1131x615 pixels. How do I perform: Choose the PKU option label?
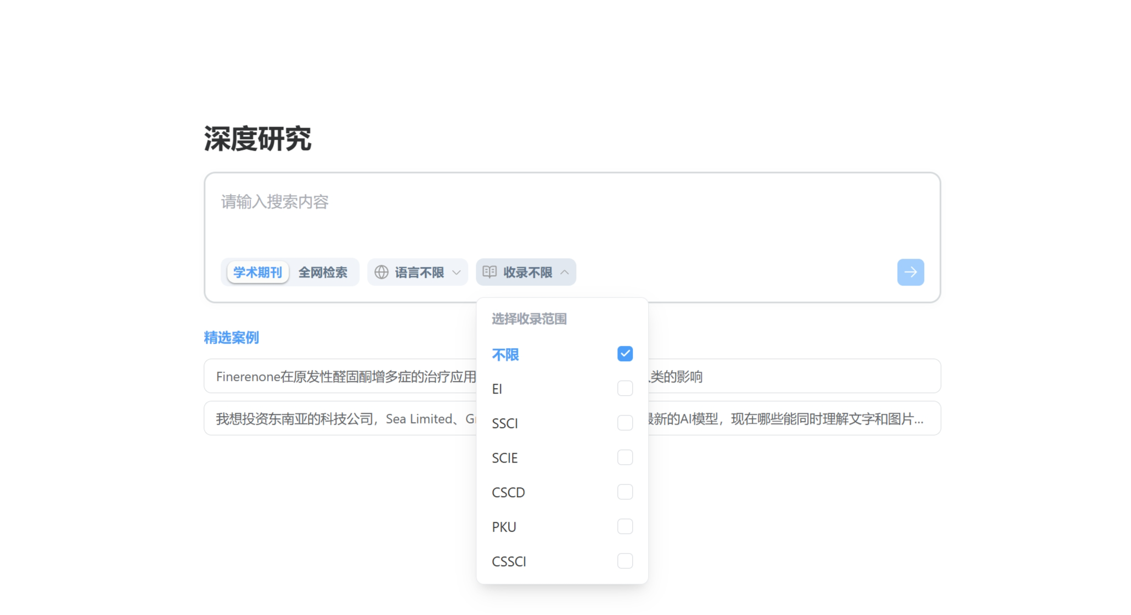tap(504, 527)
